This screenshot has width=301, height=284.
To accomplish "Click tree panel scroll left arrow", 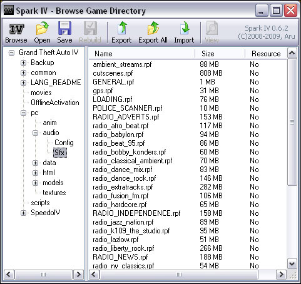I will [9, 274].
